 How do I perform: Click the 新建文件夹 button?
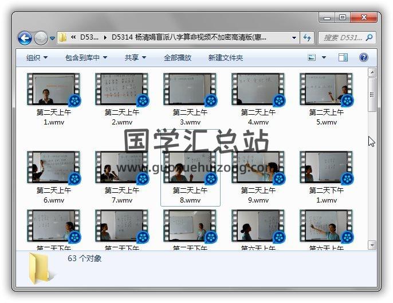point(226,58)
